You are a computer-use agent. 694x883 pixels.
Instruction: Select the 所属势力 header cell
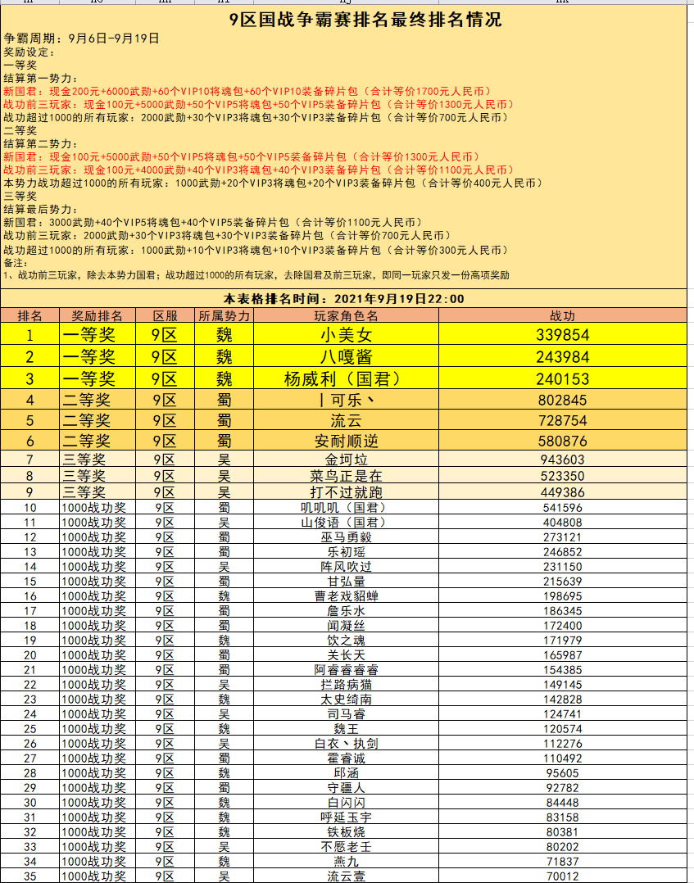click(x=225, y=315)
